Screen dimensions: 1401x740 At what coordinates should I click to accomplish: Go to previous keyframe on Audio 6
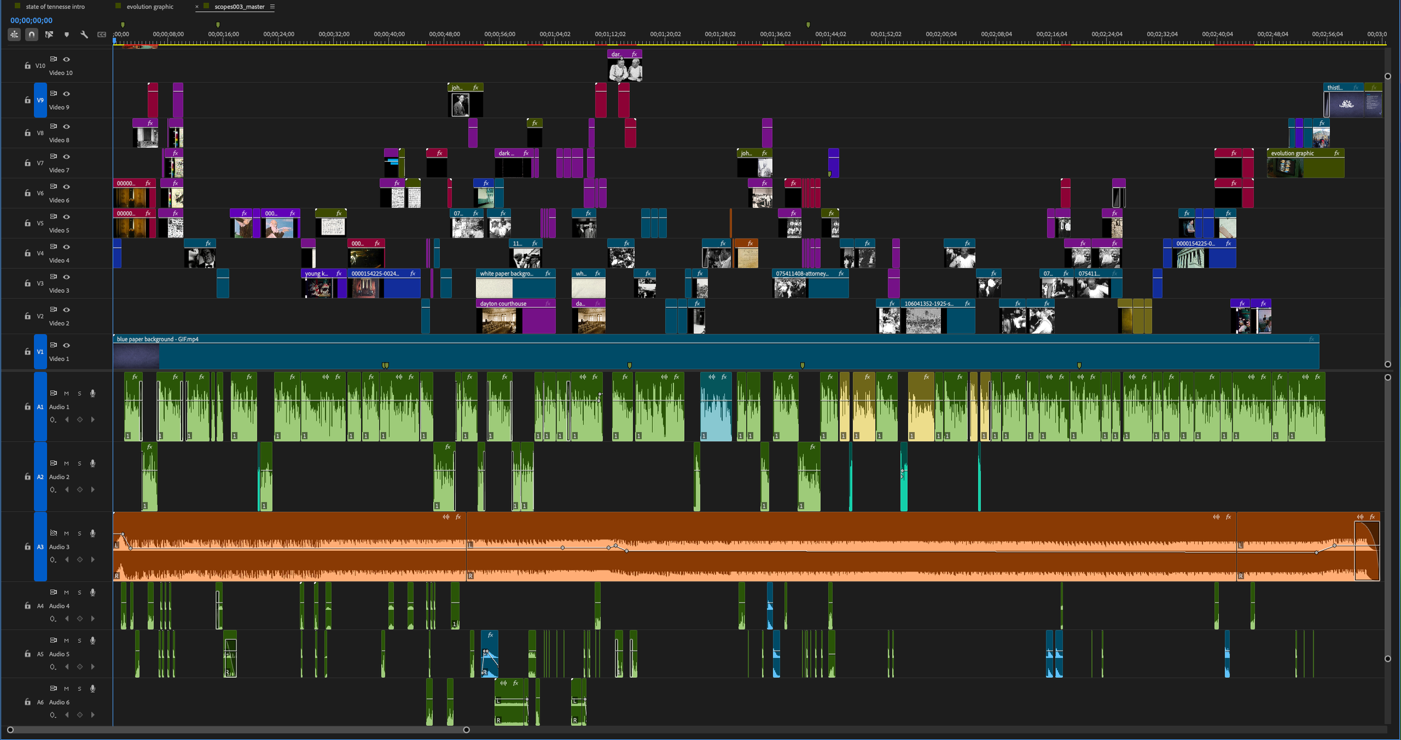(67, 715)
